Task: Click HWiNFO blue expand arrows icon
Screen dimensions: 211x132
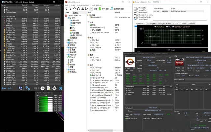Action: [4, 88]
